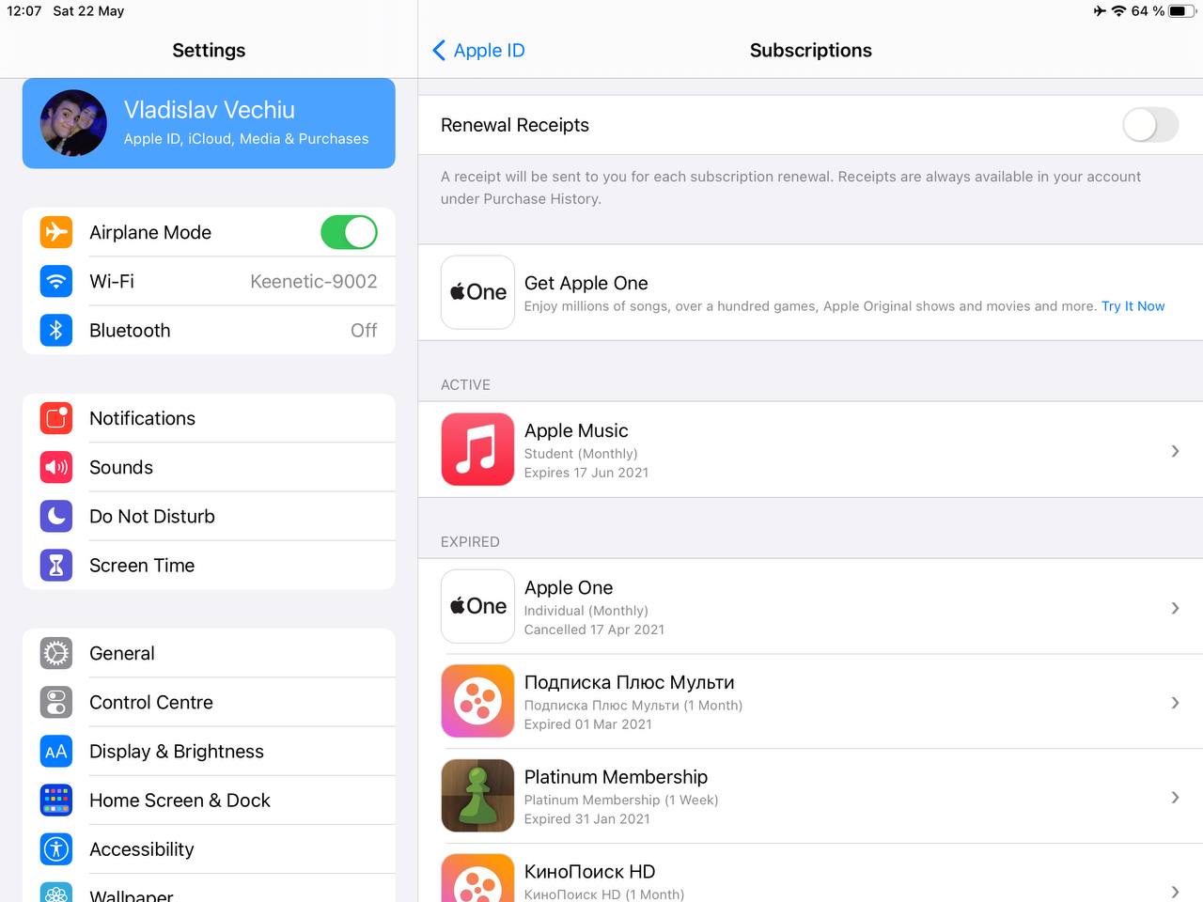This screenshot has width=1203, height=902.
Task: Open Bluetooth settings row
Action: tap(209, 330)
